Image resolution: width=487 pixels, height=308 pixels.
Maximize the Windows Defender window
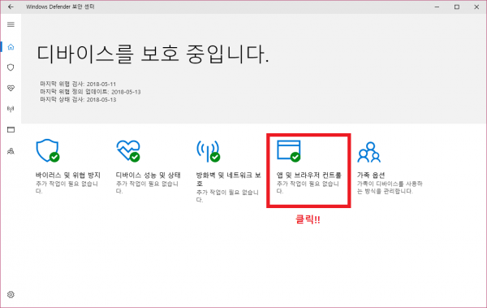click(x=456, y=7)
